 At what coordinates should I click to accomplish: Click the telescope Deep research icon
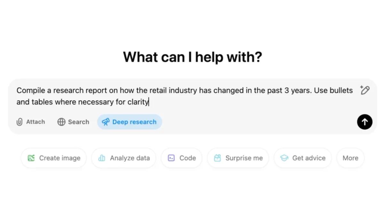point(106,122)
